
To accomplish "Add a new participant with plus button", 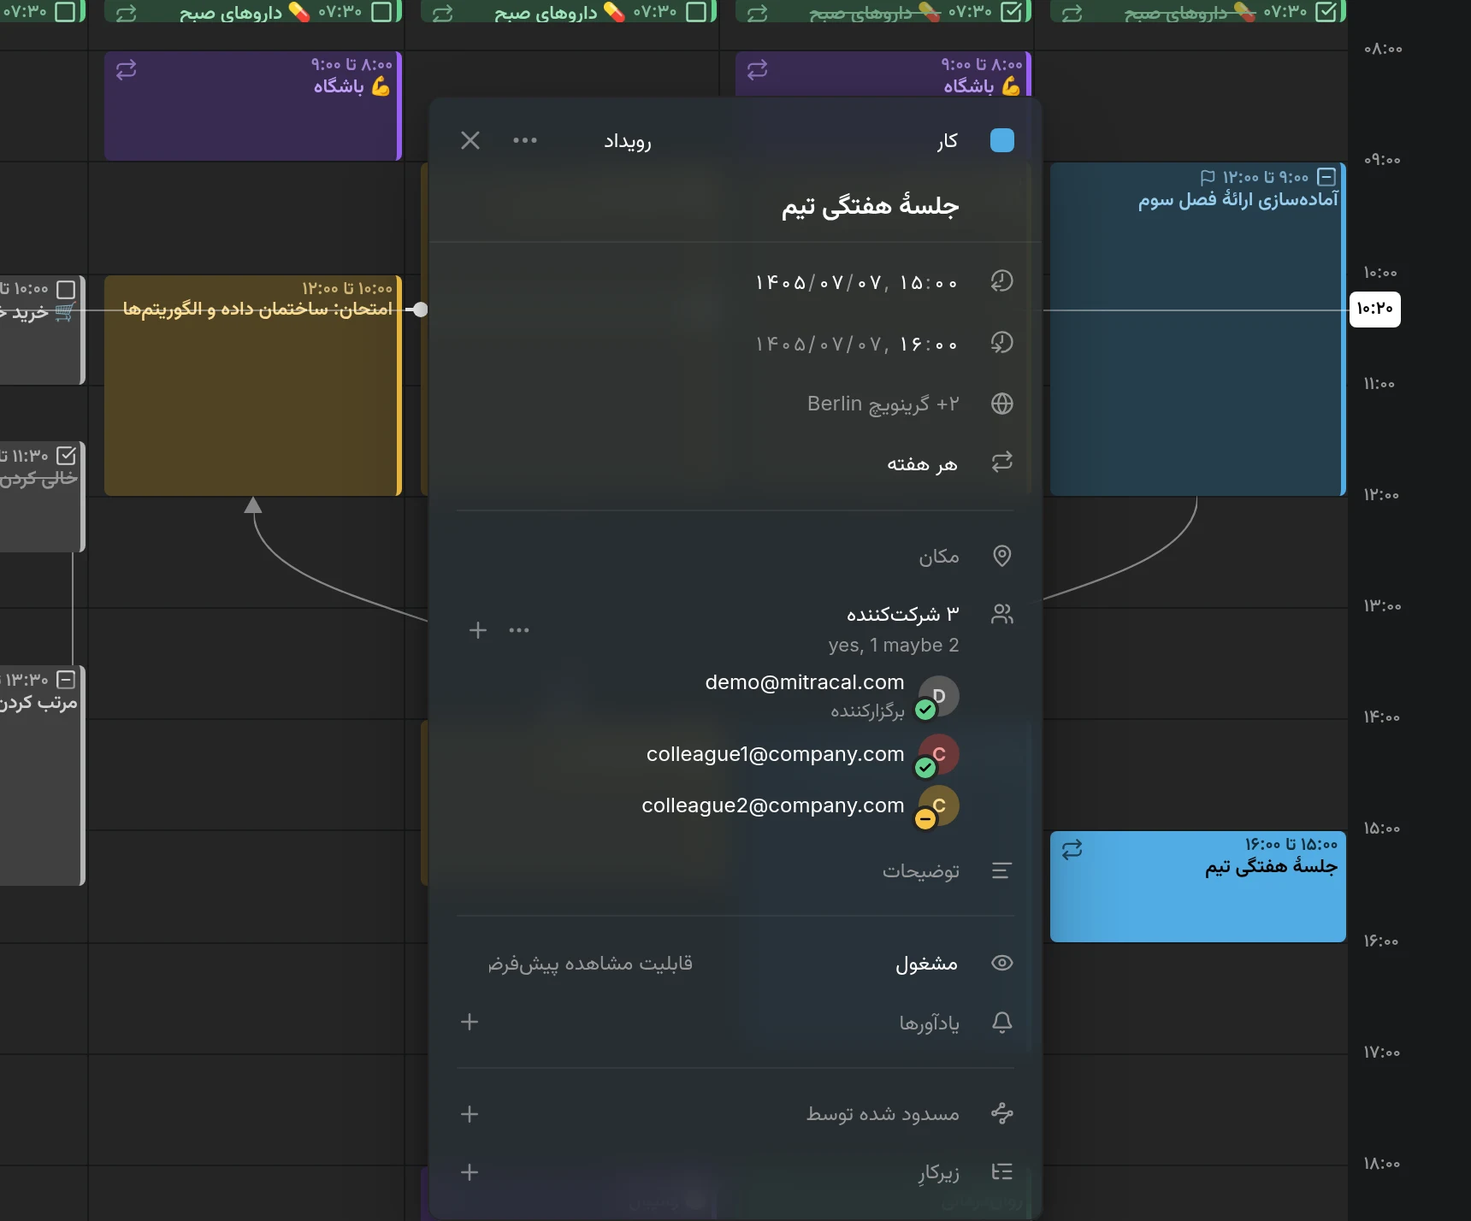I will click(x=478, y=630).
